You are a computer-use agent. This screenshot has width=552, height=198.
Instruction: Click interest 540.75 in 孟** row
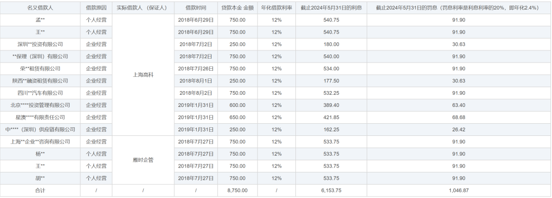tap(331, 20)
